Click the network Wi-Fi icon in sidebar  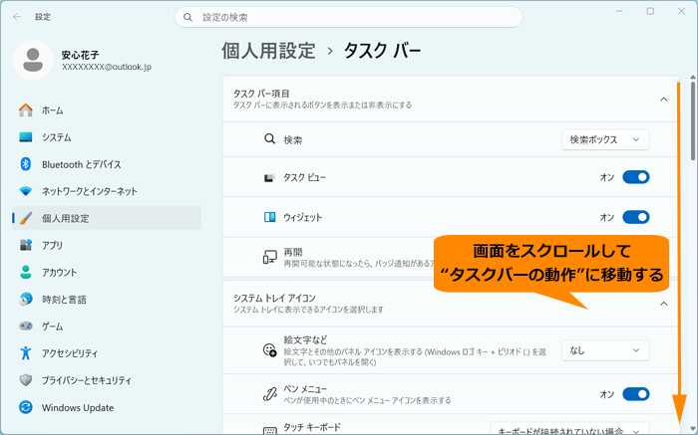tap(26, 191)
